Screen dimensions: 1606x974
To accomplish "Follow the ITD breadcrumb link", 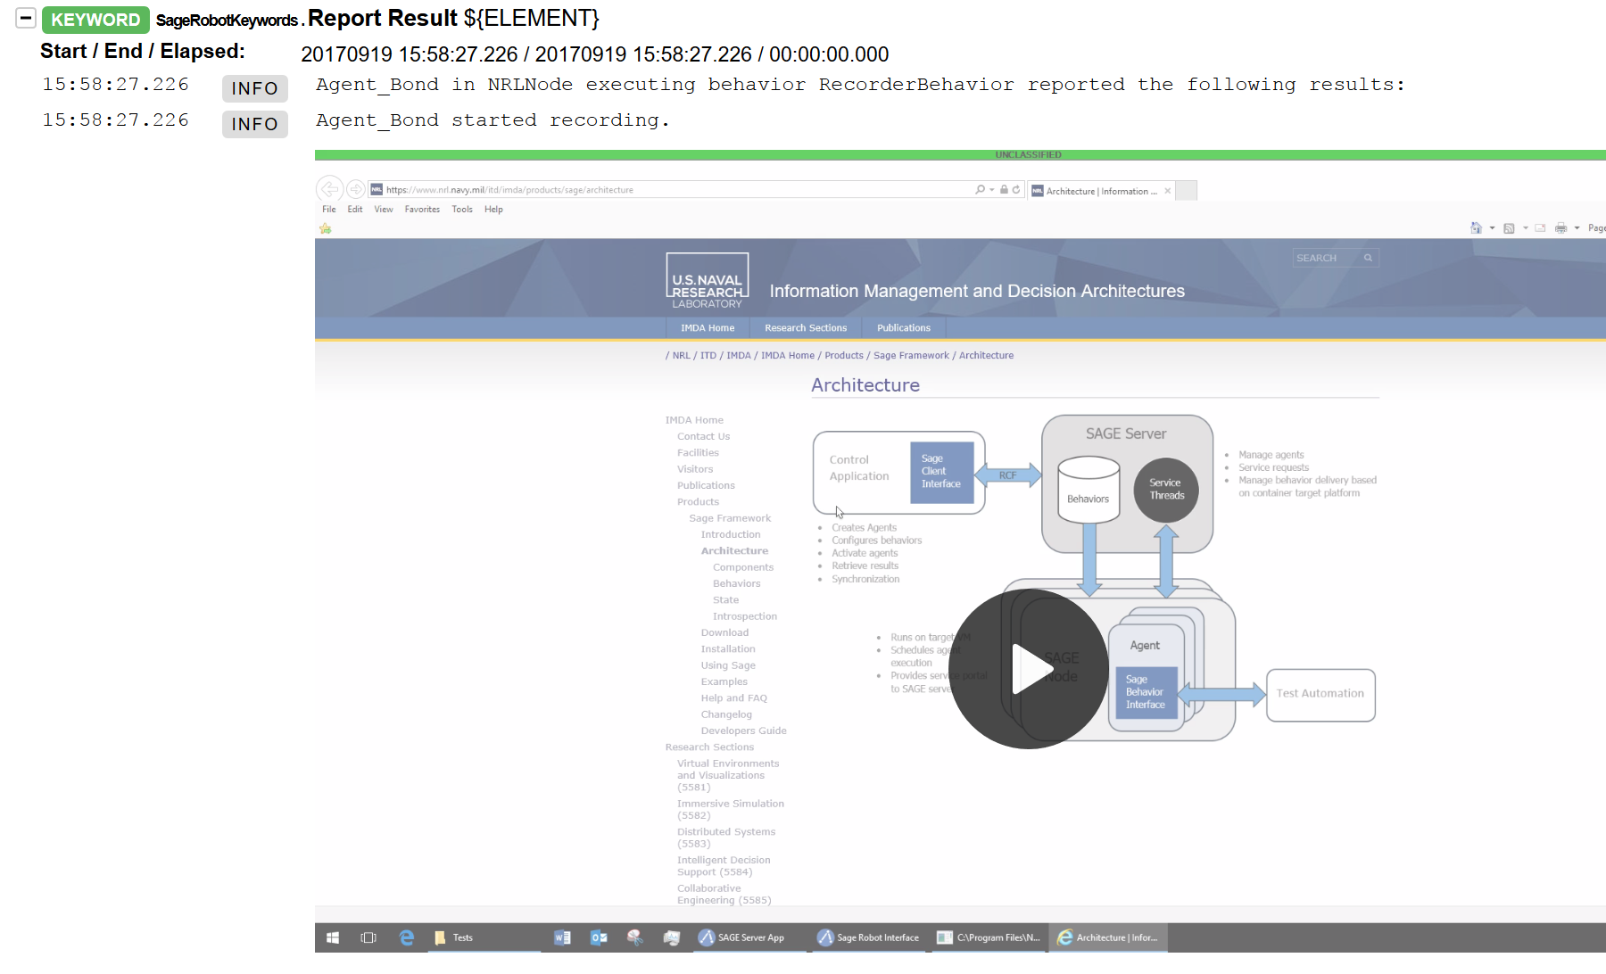I will point(708,356).
